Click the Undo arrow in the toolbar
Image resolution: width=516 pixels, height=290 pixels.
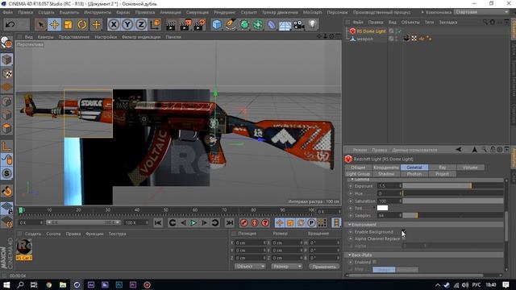tap(10, 24)
